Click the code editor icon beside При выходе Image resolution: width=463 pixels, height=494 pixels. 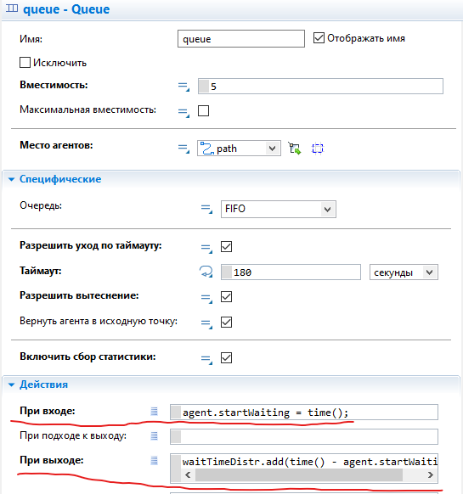(x=154, y=461)
